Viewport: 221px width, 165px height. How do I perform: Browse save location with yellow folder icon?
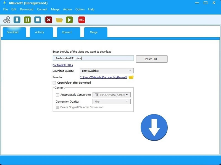131,77
